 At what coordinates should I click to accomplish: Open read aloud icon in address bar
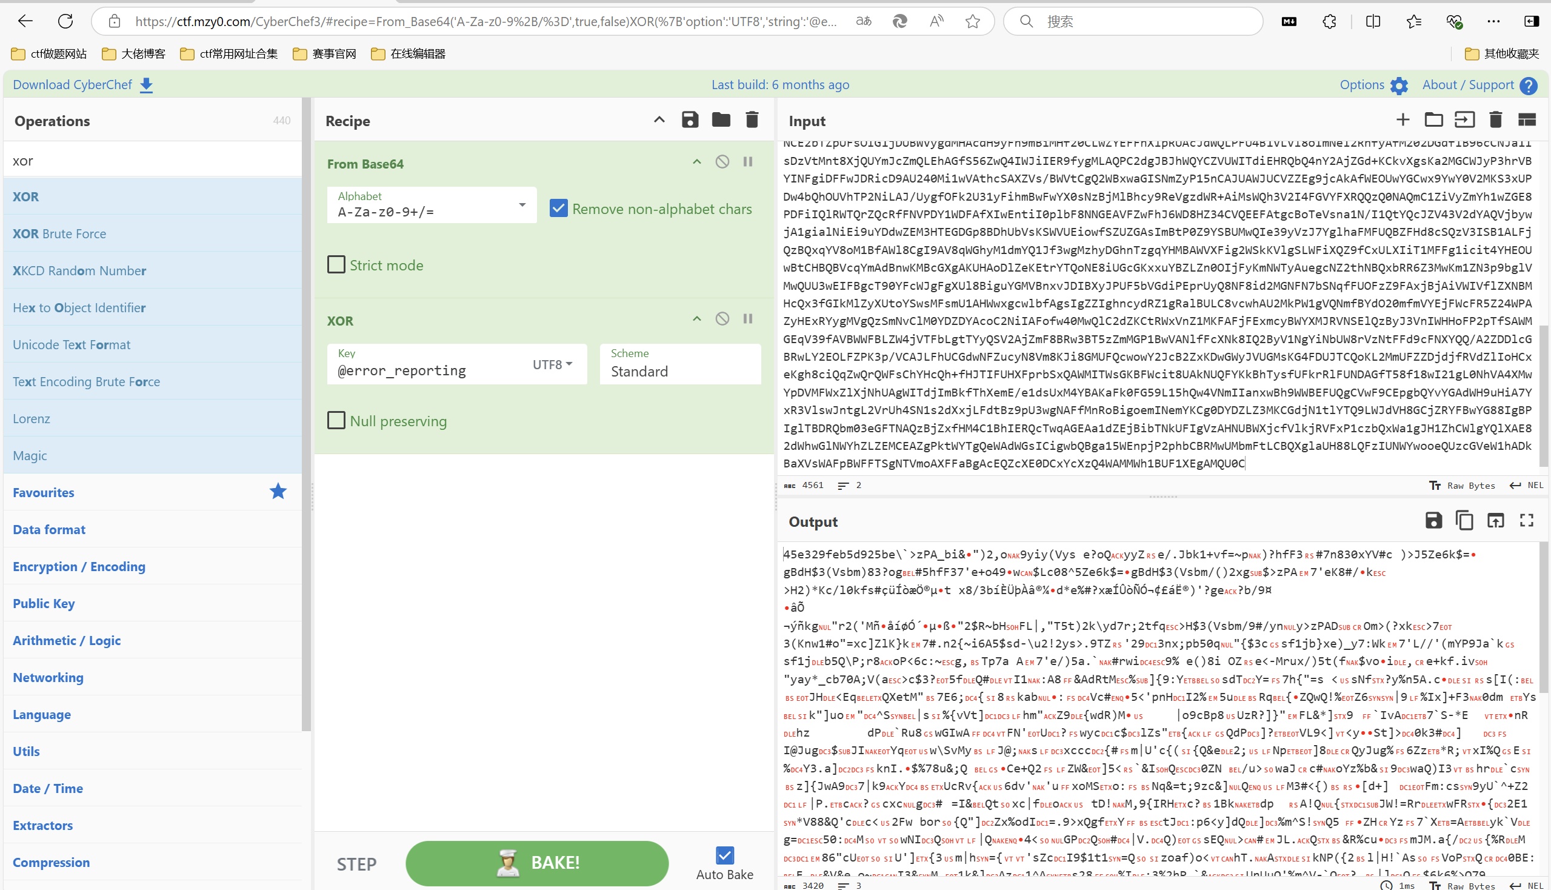pyautogui.click(x=936, y=21)
